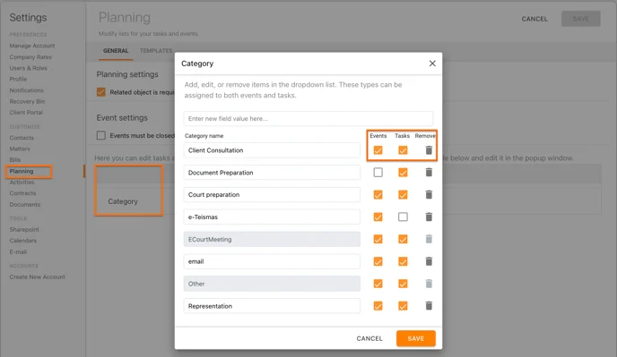Cancel the Category dialog
Image resolution: width=617 pixels, height=357 pixels.
[369, 338]
